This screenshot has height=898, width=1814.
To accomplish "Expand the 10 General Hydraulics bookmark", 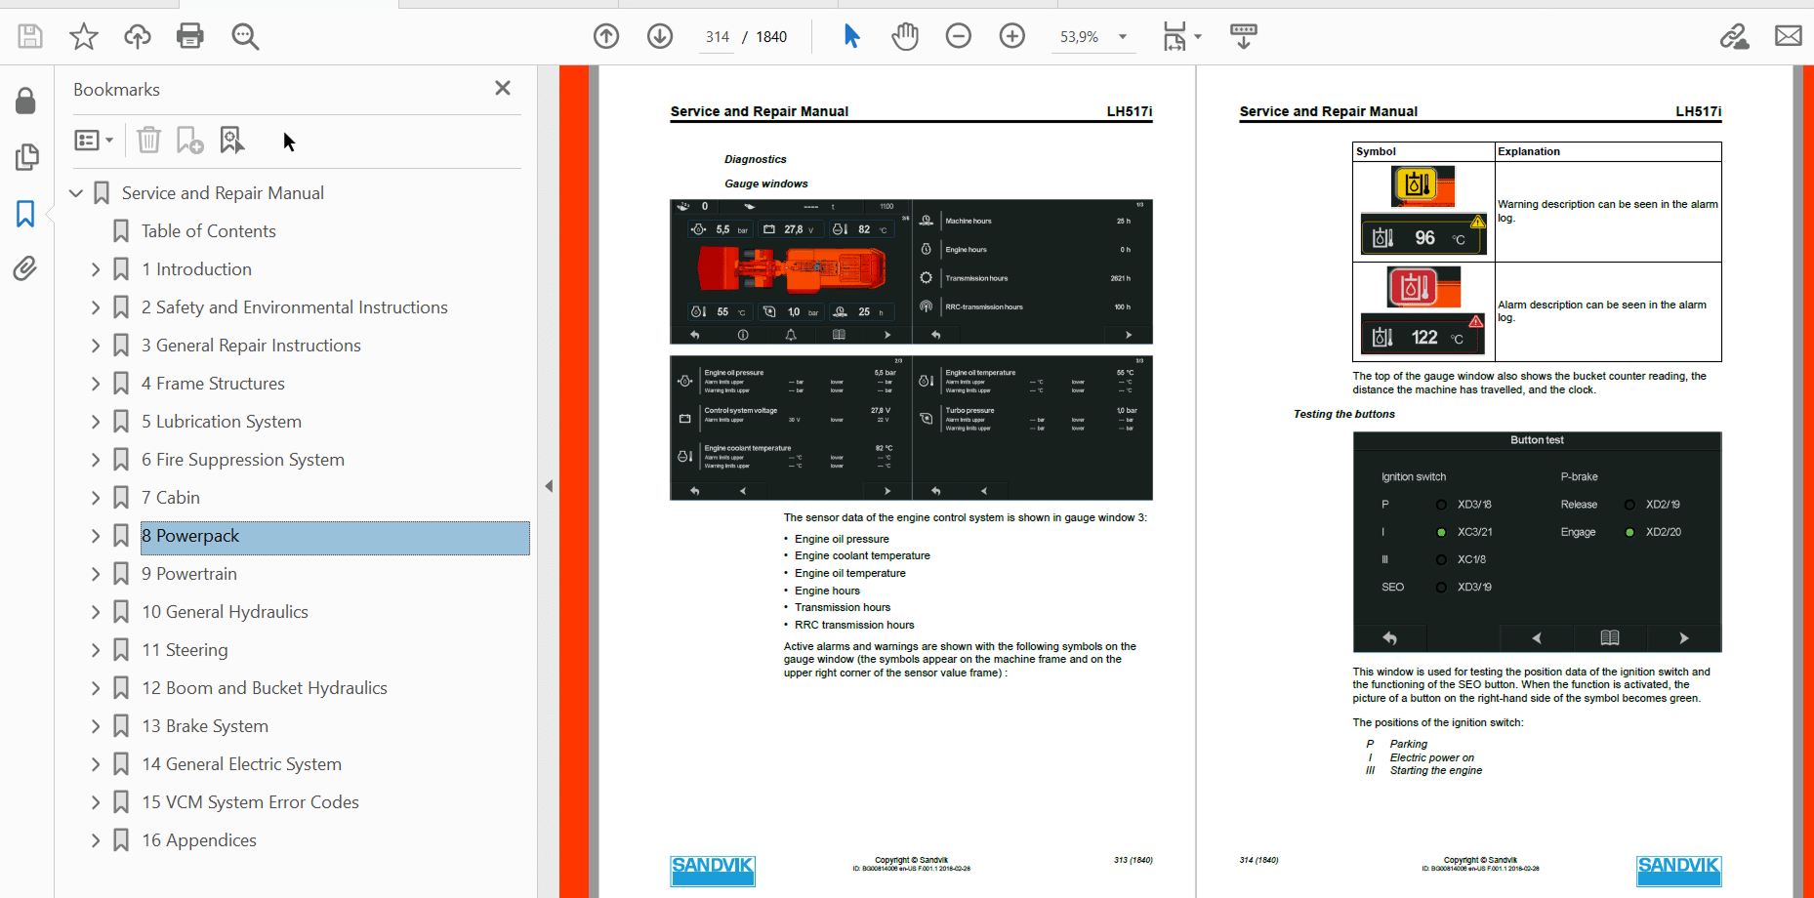I will coord(96,612).
